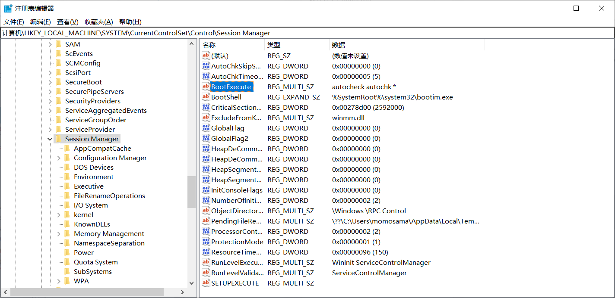Click the DWORD icon next to ProtectionMode
Image resolution: width=615 pixels, height=298 pixels.
point(206,242)
